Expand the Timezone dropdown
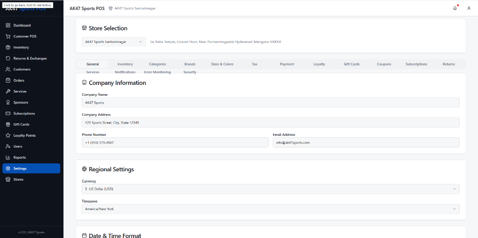The width and height of the screenshot is (478, 238). click(270, 209)
